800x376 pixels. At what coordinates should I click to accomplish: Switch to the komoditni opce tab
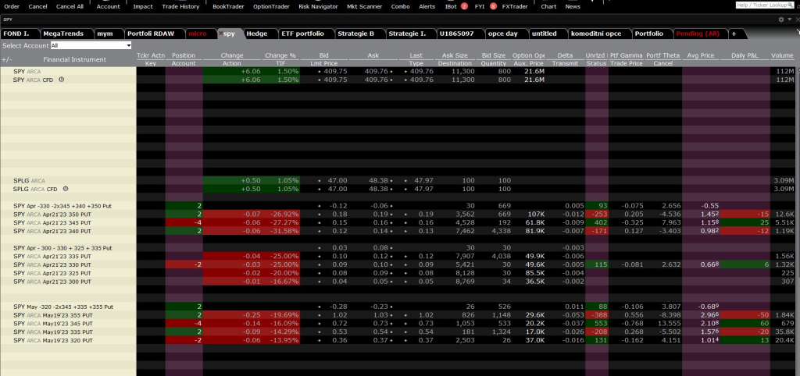click(596, 34)
